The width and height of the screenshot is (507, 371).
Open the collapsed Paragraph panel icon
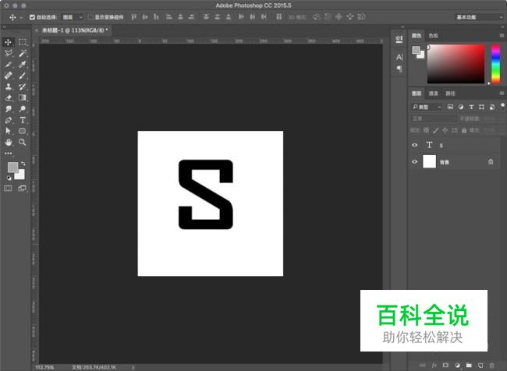pyautogui.click(x=399, y=69)
